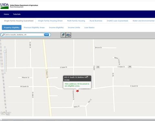
Task: Open the Rural Business tab
Action: pos(96,21)
